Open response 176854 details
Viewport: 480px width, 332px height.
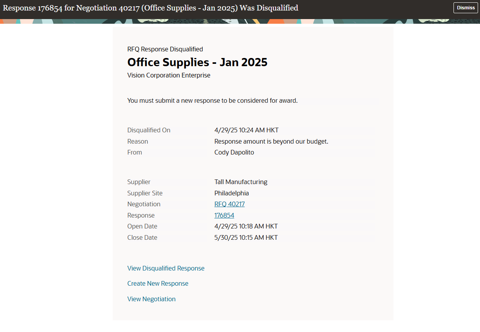[x=224, y=215]
